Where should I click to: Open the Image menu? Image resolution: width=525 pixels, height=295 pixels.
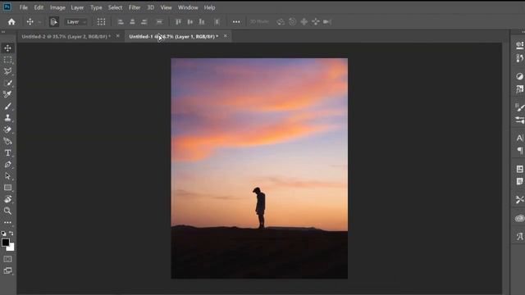click(x=57, y=7)
